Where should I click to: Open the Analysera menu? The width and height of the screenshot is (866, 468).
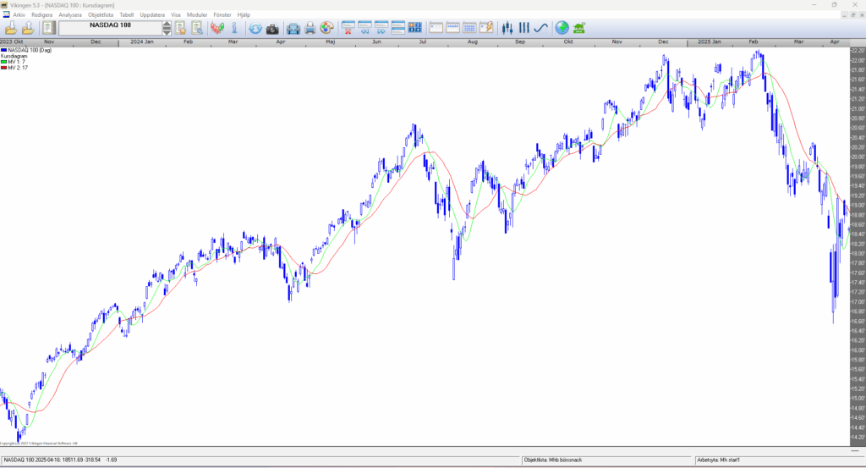pyautogui.click(x=69, y=14)
